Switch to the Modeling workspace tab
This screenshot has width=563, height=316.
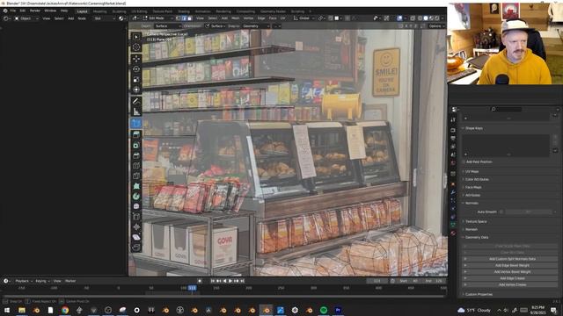pos(99,11)
